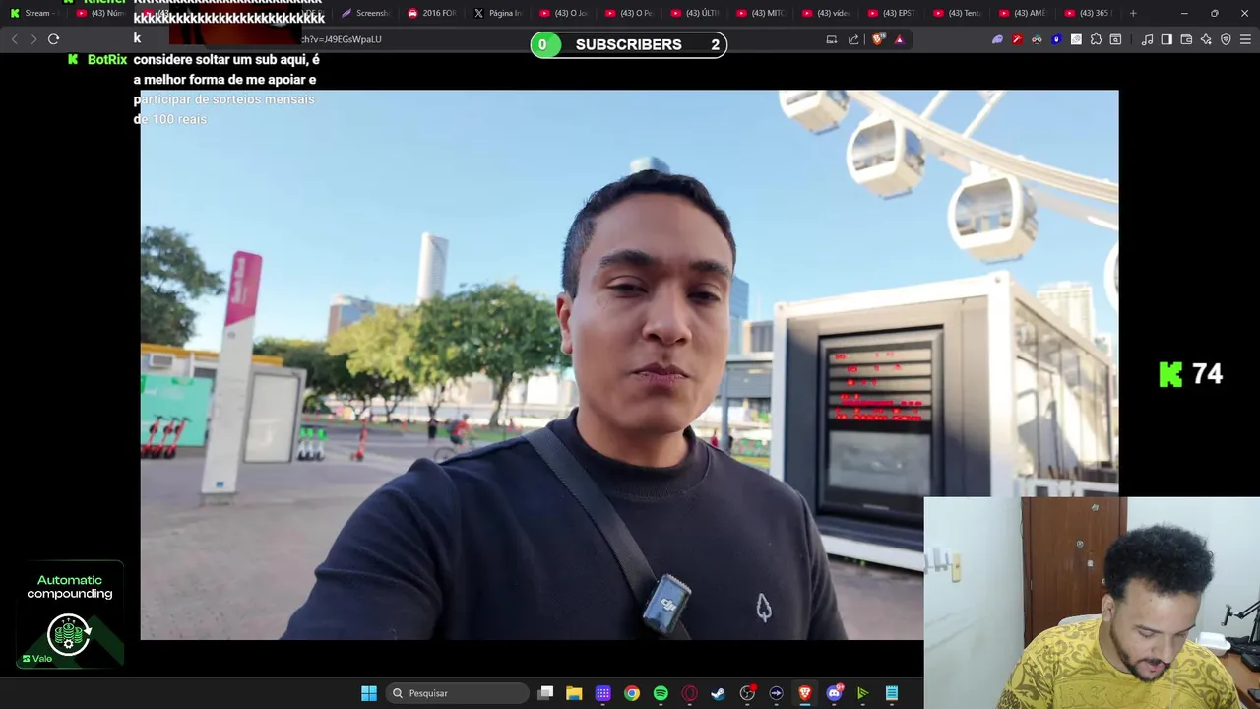Switch to the X 'Página In' tab
The height and width of the screenshot is (709, 1260).
pos(498,13)
